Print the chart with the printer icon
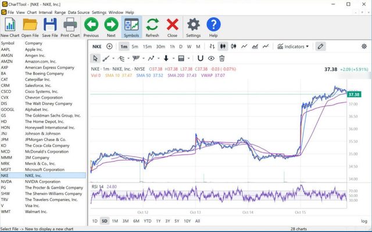The image size is (372, 232). pos(70,27)
